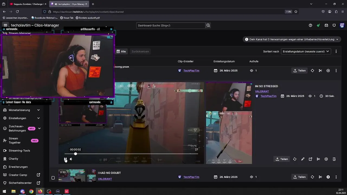The height and width of the screenshot is (195, 347).
Task: Open Erweiterungen in the sidebar
Action: (x=18, y=167)
